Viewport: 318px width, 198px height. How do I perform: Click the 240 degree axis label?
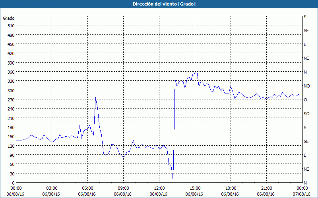point(11,109)
